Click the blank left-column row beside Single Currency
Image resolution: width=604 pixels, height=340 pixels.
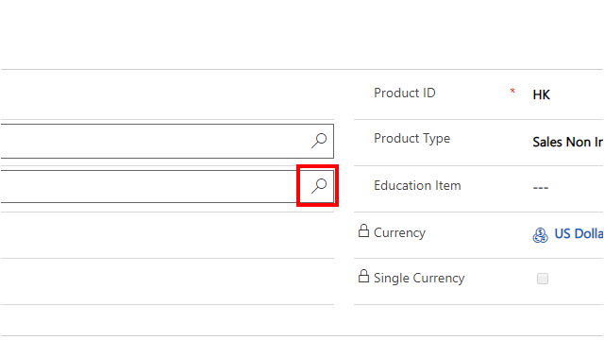point(167,281)
